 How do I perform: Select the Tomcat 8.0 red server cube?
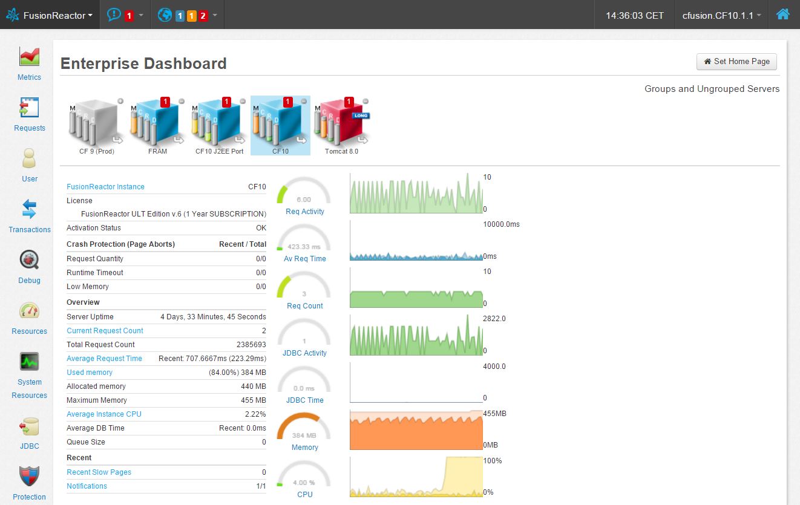[341, 125]
